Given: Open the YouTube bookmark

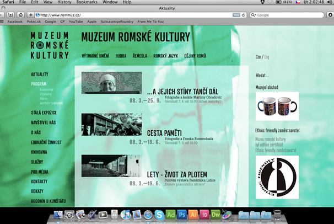Looking at the screenshot, I should [x=76, y=22].
